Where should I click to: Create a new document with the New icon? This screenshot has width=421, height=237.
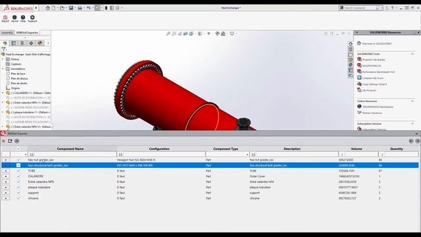click(x=53, y=8)
